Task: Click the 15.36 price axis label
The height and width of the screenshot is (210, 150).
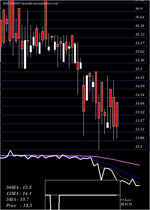Action: (140, 60)
